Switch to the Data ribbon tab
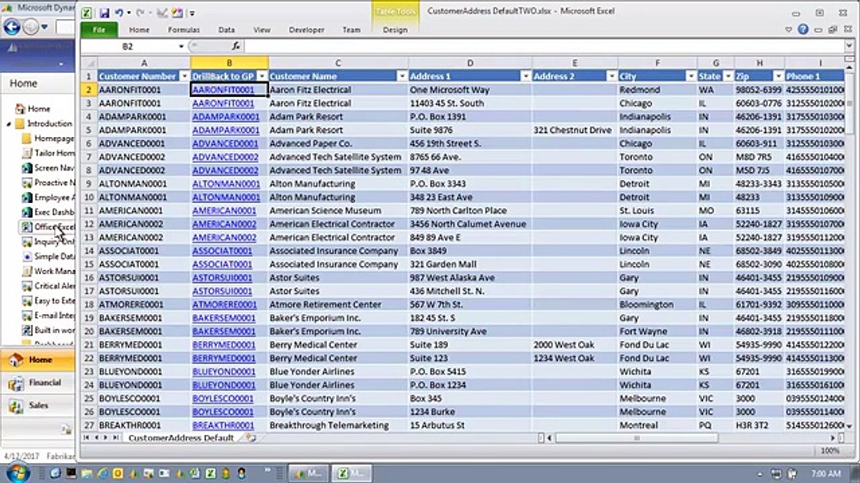 pos(226,30)
